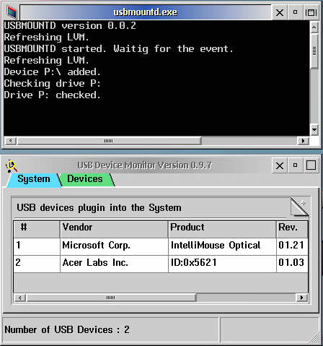Hide the usbmountd.exe window with minimize button
Image resolution: width=323 pixels, height=346 pixels.
coord(295,12)
